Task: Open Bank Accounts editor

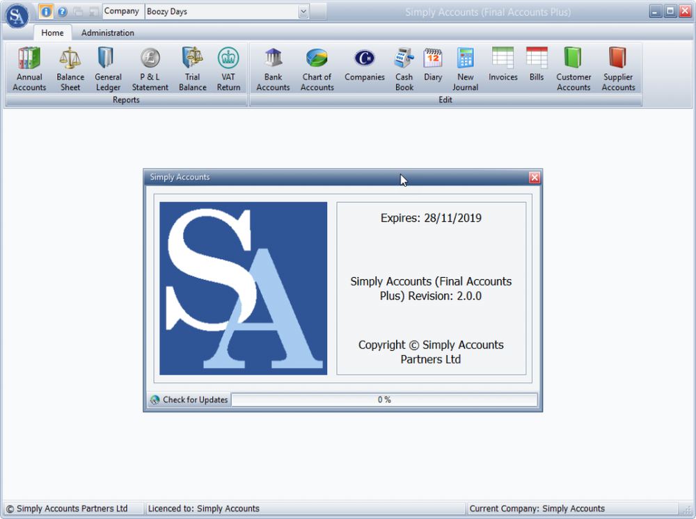Action: [x=273, y=69]
